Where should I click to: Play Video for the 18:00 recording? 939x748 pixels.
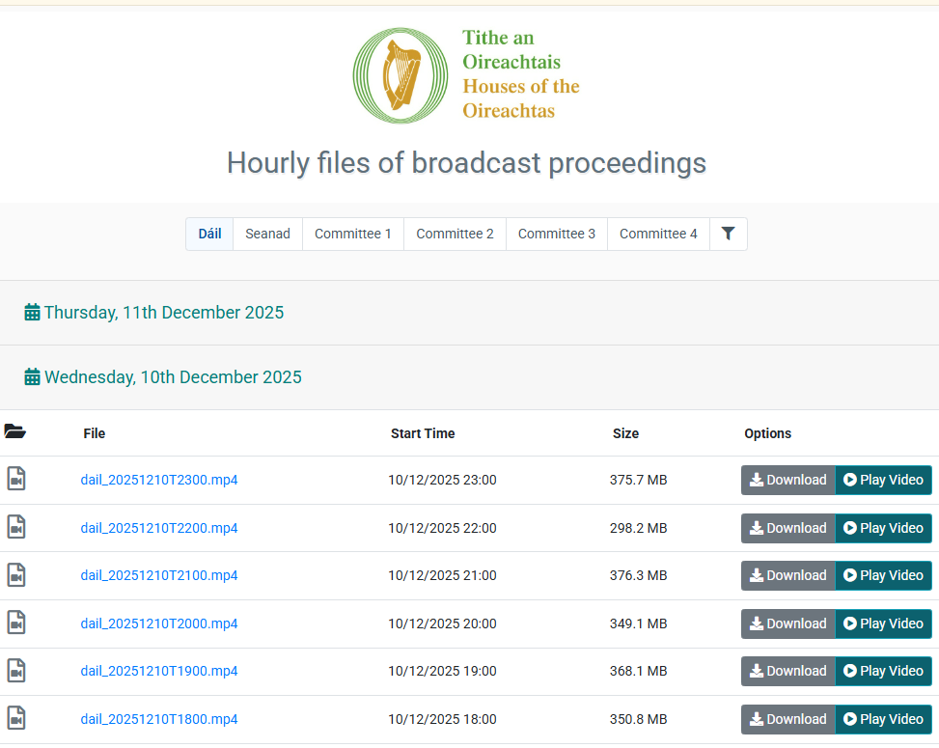pos(883,719)
